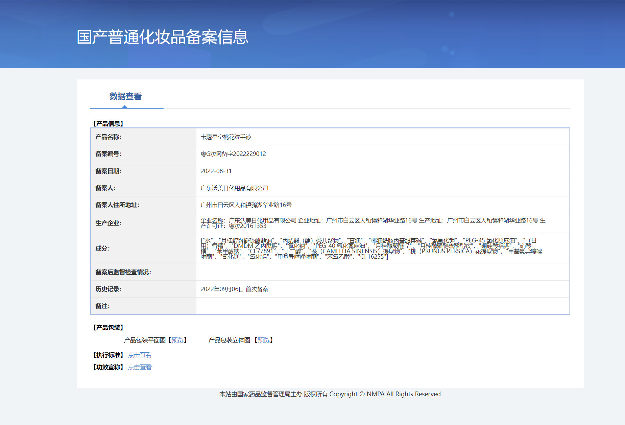Open the 产品包装平面图 预览 link
This screenshot has width=625, height=425.
[x=177, y=340]
